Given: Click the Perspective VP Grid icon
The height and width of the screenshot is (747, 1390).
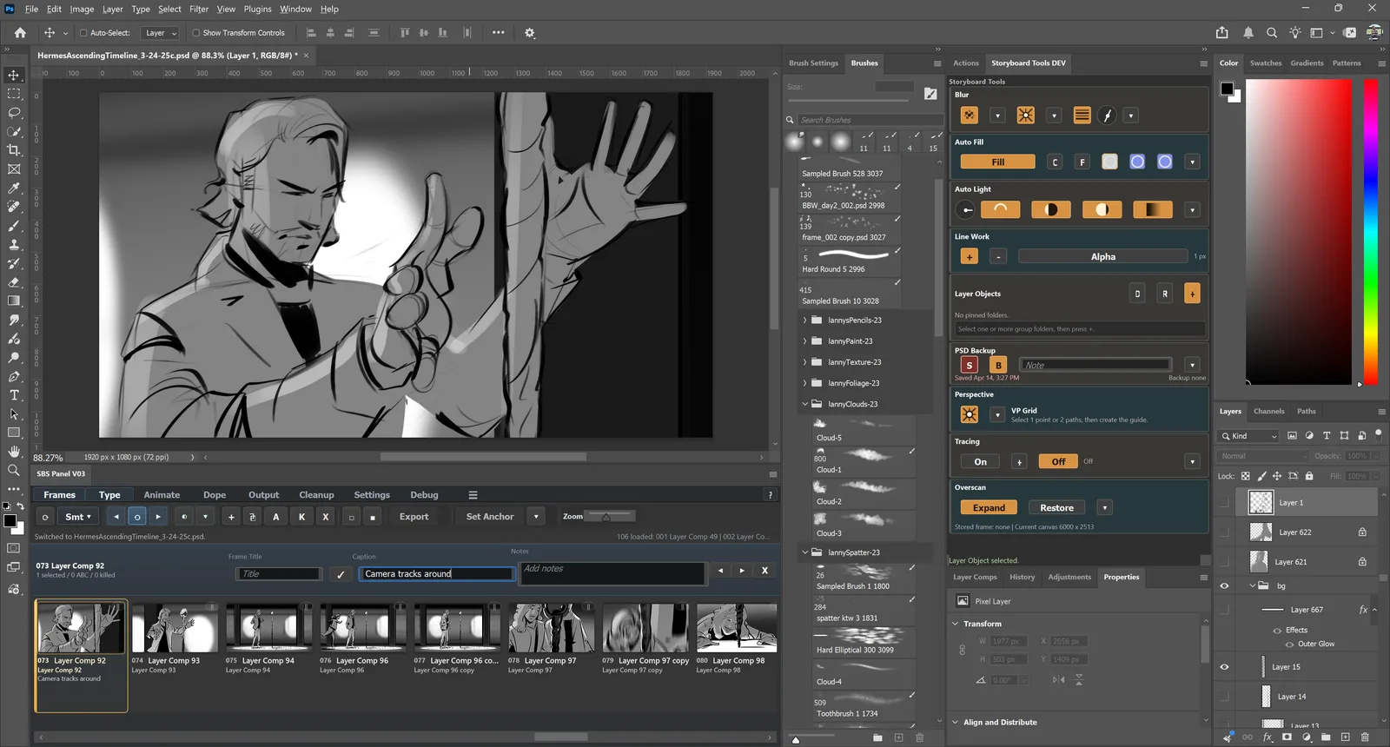Looking at the screenshot, I should 970,414.
